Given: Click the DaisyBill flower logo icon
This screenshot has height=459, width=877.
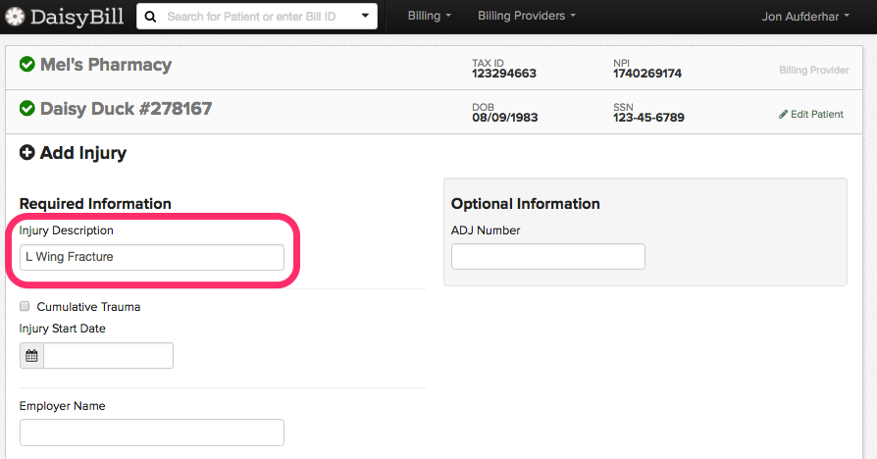Looking at the screenshot, I should (x=15, y=17).
